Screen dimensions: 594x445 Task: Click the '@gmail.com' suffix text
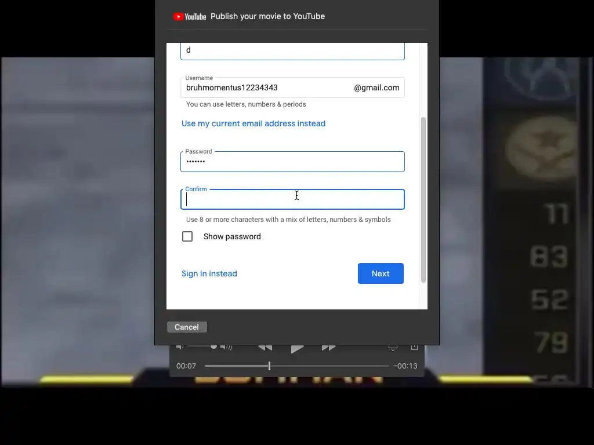pyautogui.click(x=376, y=88)
